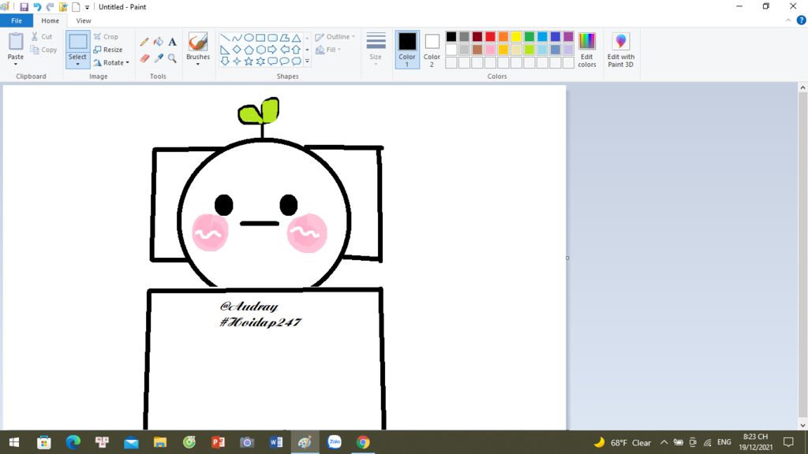Image resolution: width=808 pixels, height=454 pixels.
Task: Choose the Fill with color bucket tool
Action: click(x=158, y=42)
